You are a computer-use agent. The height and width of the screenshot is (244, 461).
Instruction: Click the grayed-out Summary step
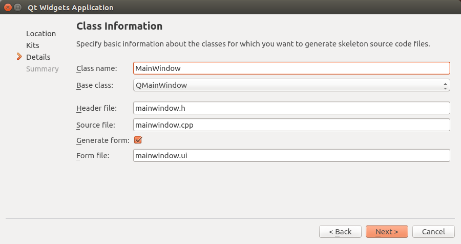coord(43,69)
